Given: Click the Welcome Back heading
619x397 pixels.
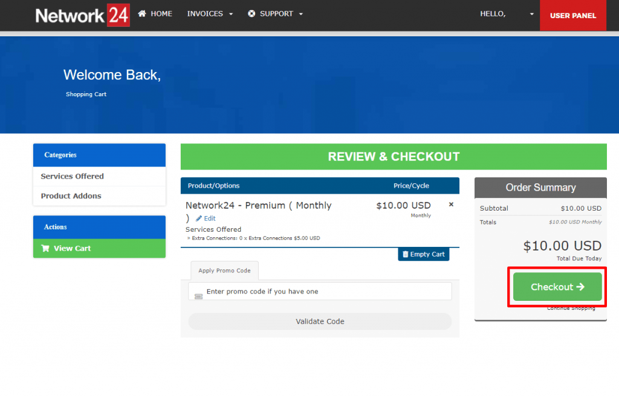Looking at the screenshot, I should tap(112, 74).
